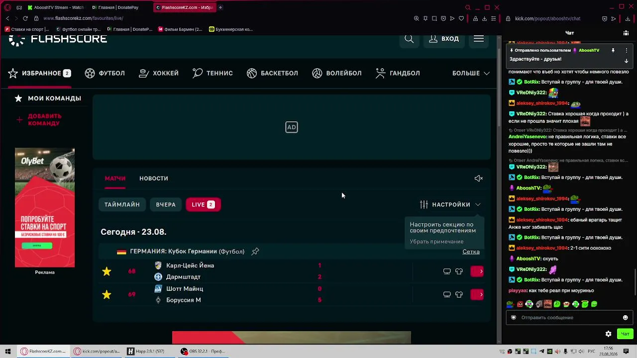The image size is (637, 358).
Task: Open the ИЗБРАННОЕ favorites tab
Action: [x=39, y=73]
